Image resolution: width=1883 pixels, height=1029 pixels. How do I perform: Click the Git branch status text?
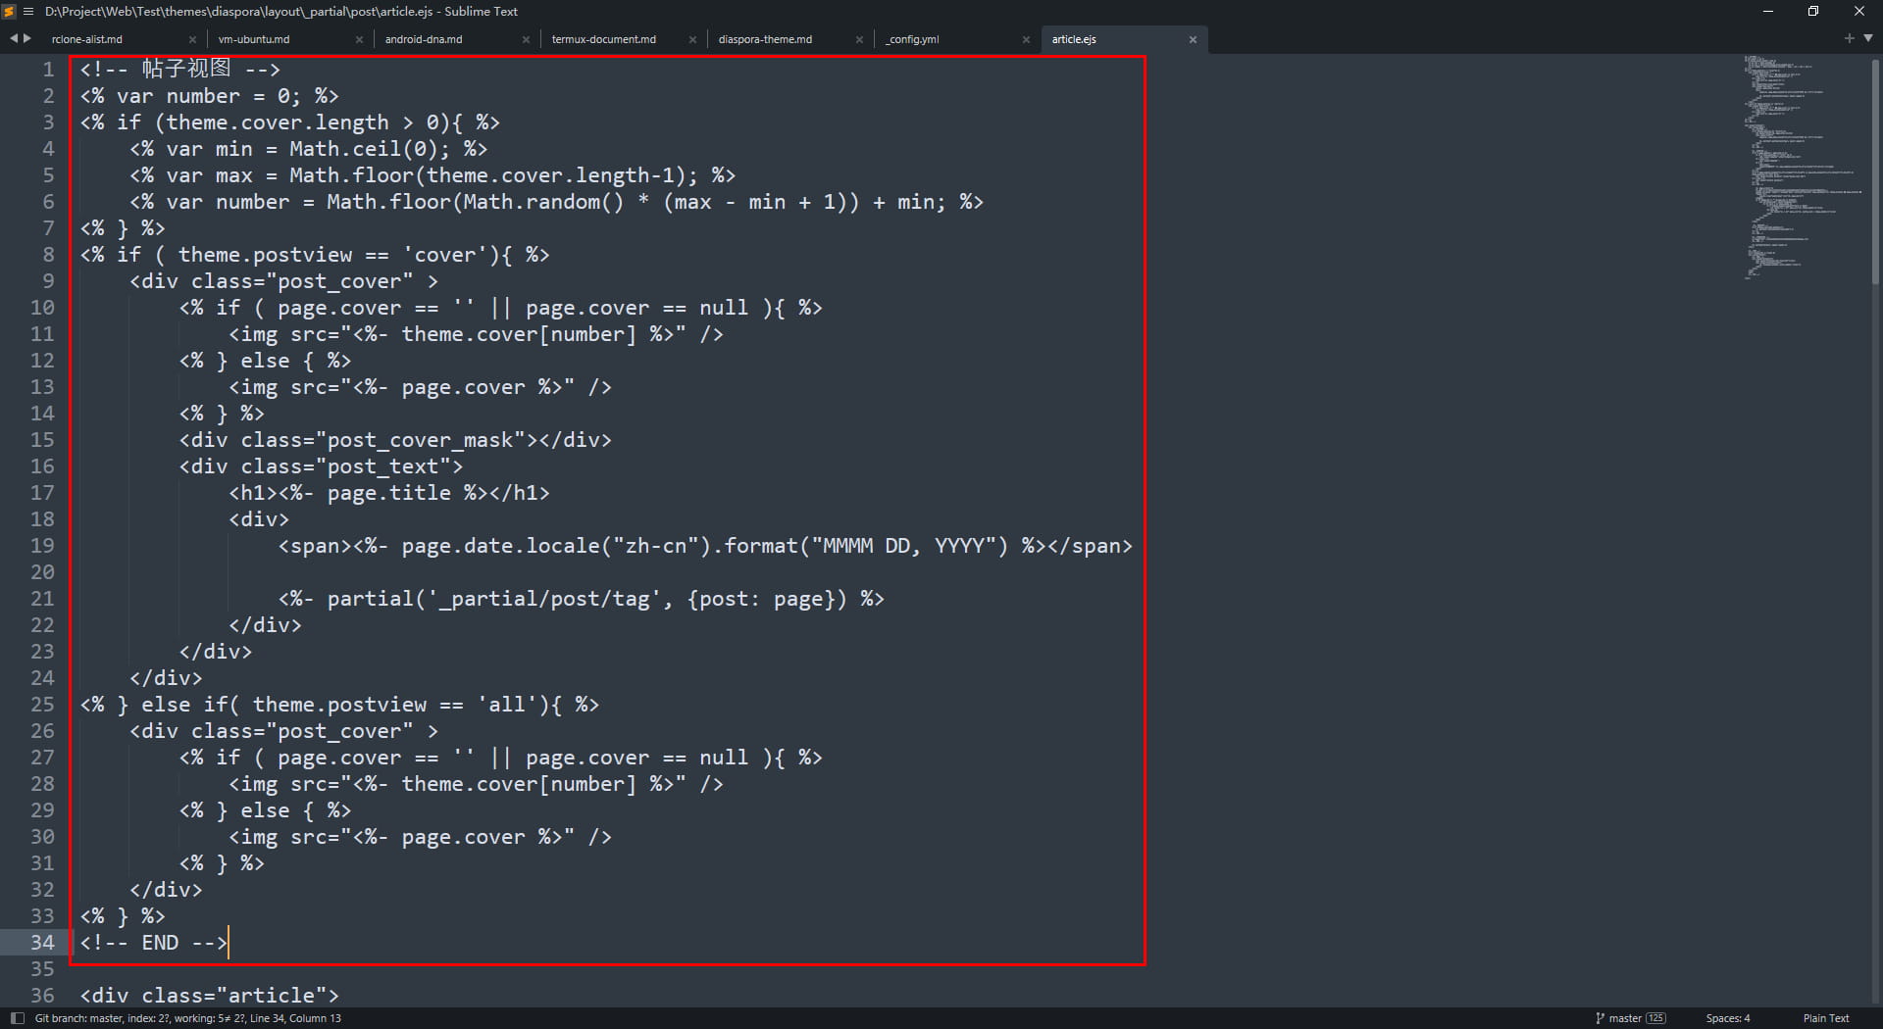click(188, 1018)
